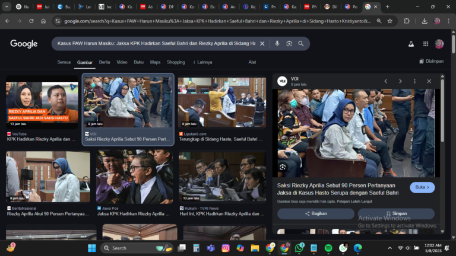Open Windows Start menu

click(x=92, y=248)
